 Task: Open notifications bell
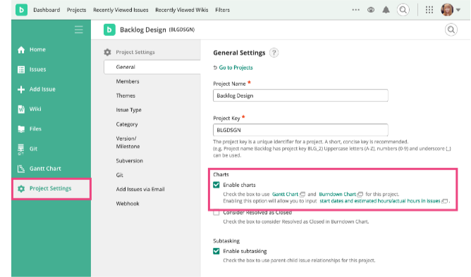[x=386, y=10]
